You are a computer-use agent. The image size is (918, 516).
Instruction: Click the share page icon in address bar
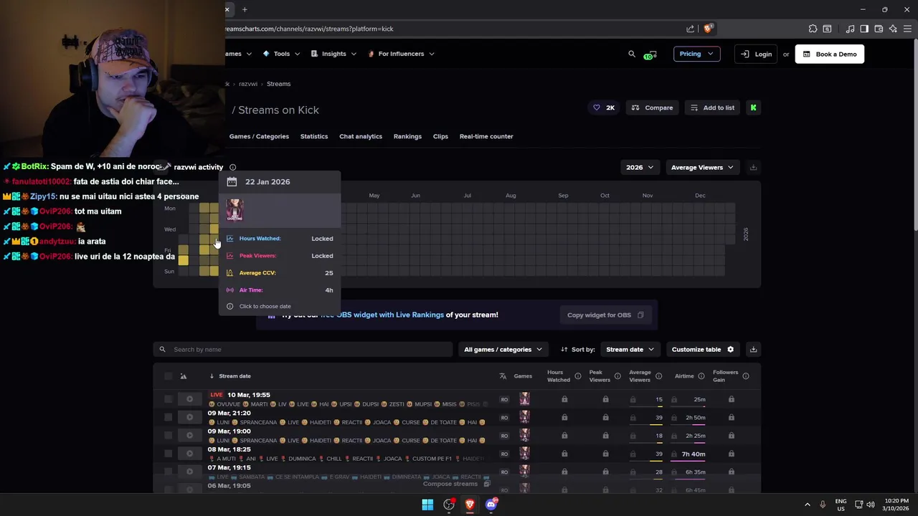tap(690, 29)
